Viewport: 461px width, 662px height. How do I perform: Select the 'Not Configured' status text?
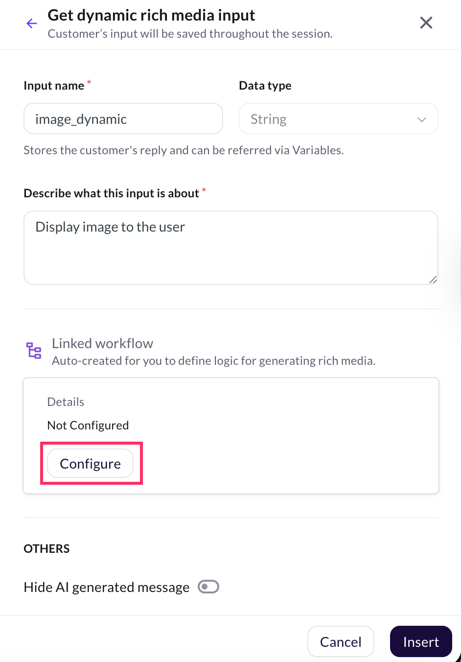click(88, 426)
